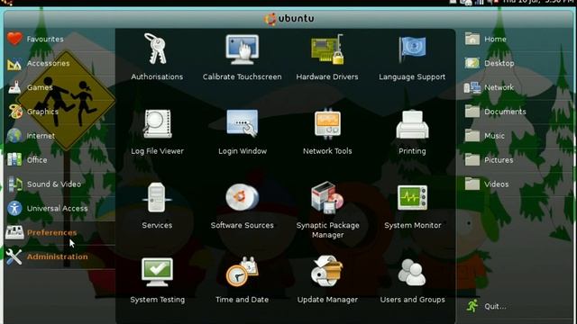Open the Internet category
This screenshot has height=324, width=577.
(60, 136)
